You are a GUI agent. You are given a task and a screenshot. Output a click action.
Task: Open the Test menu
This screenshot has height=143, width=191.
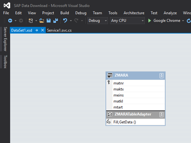(154, 13)
